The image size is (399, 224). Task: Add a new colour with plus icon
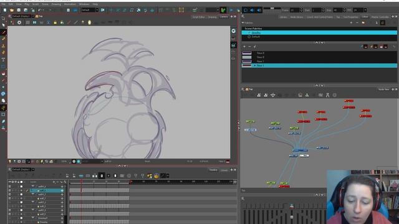coord(244,47)
